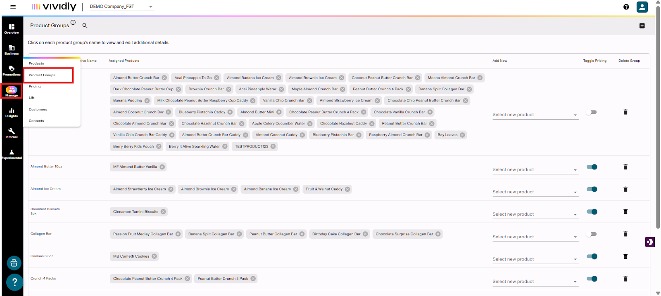Open the Overview sidebar icon
This screenshot has height=296, width=661.
point(12,28)
